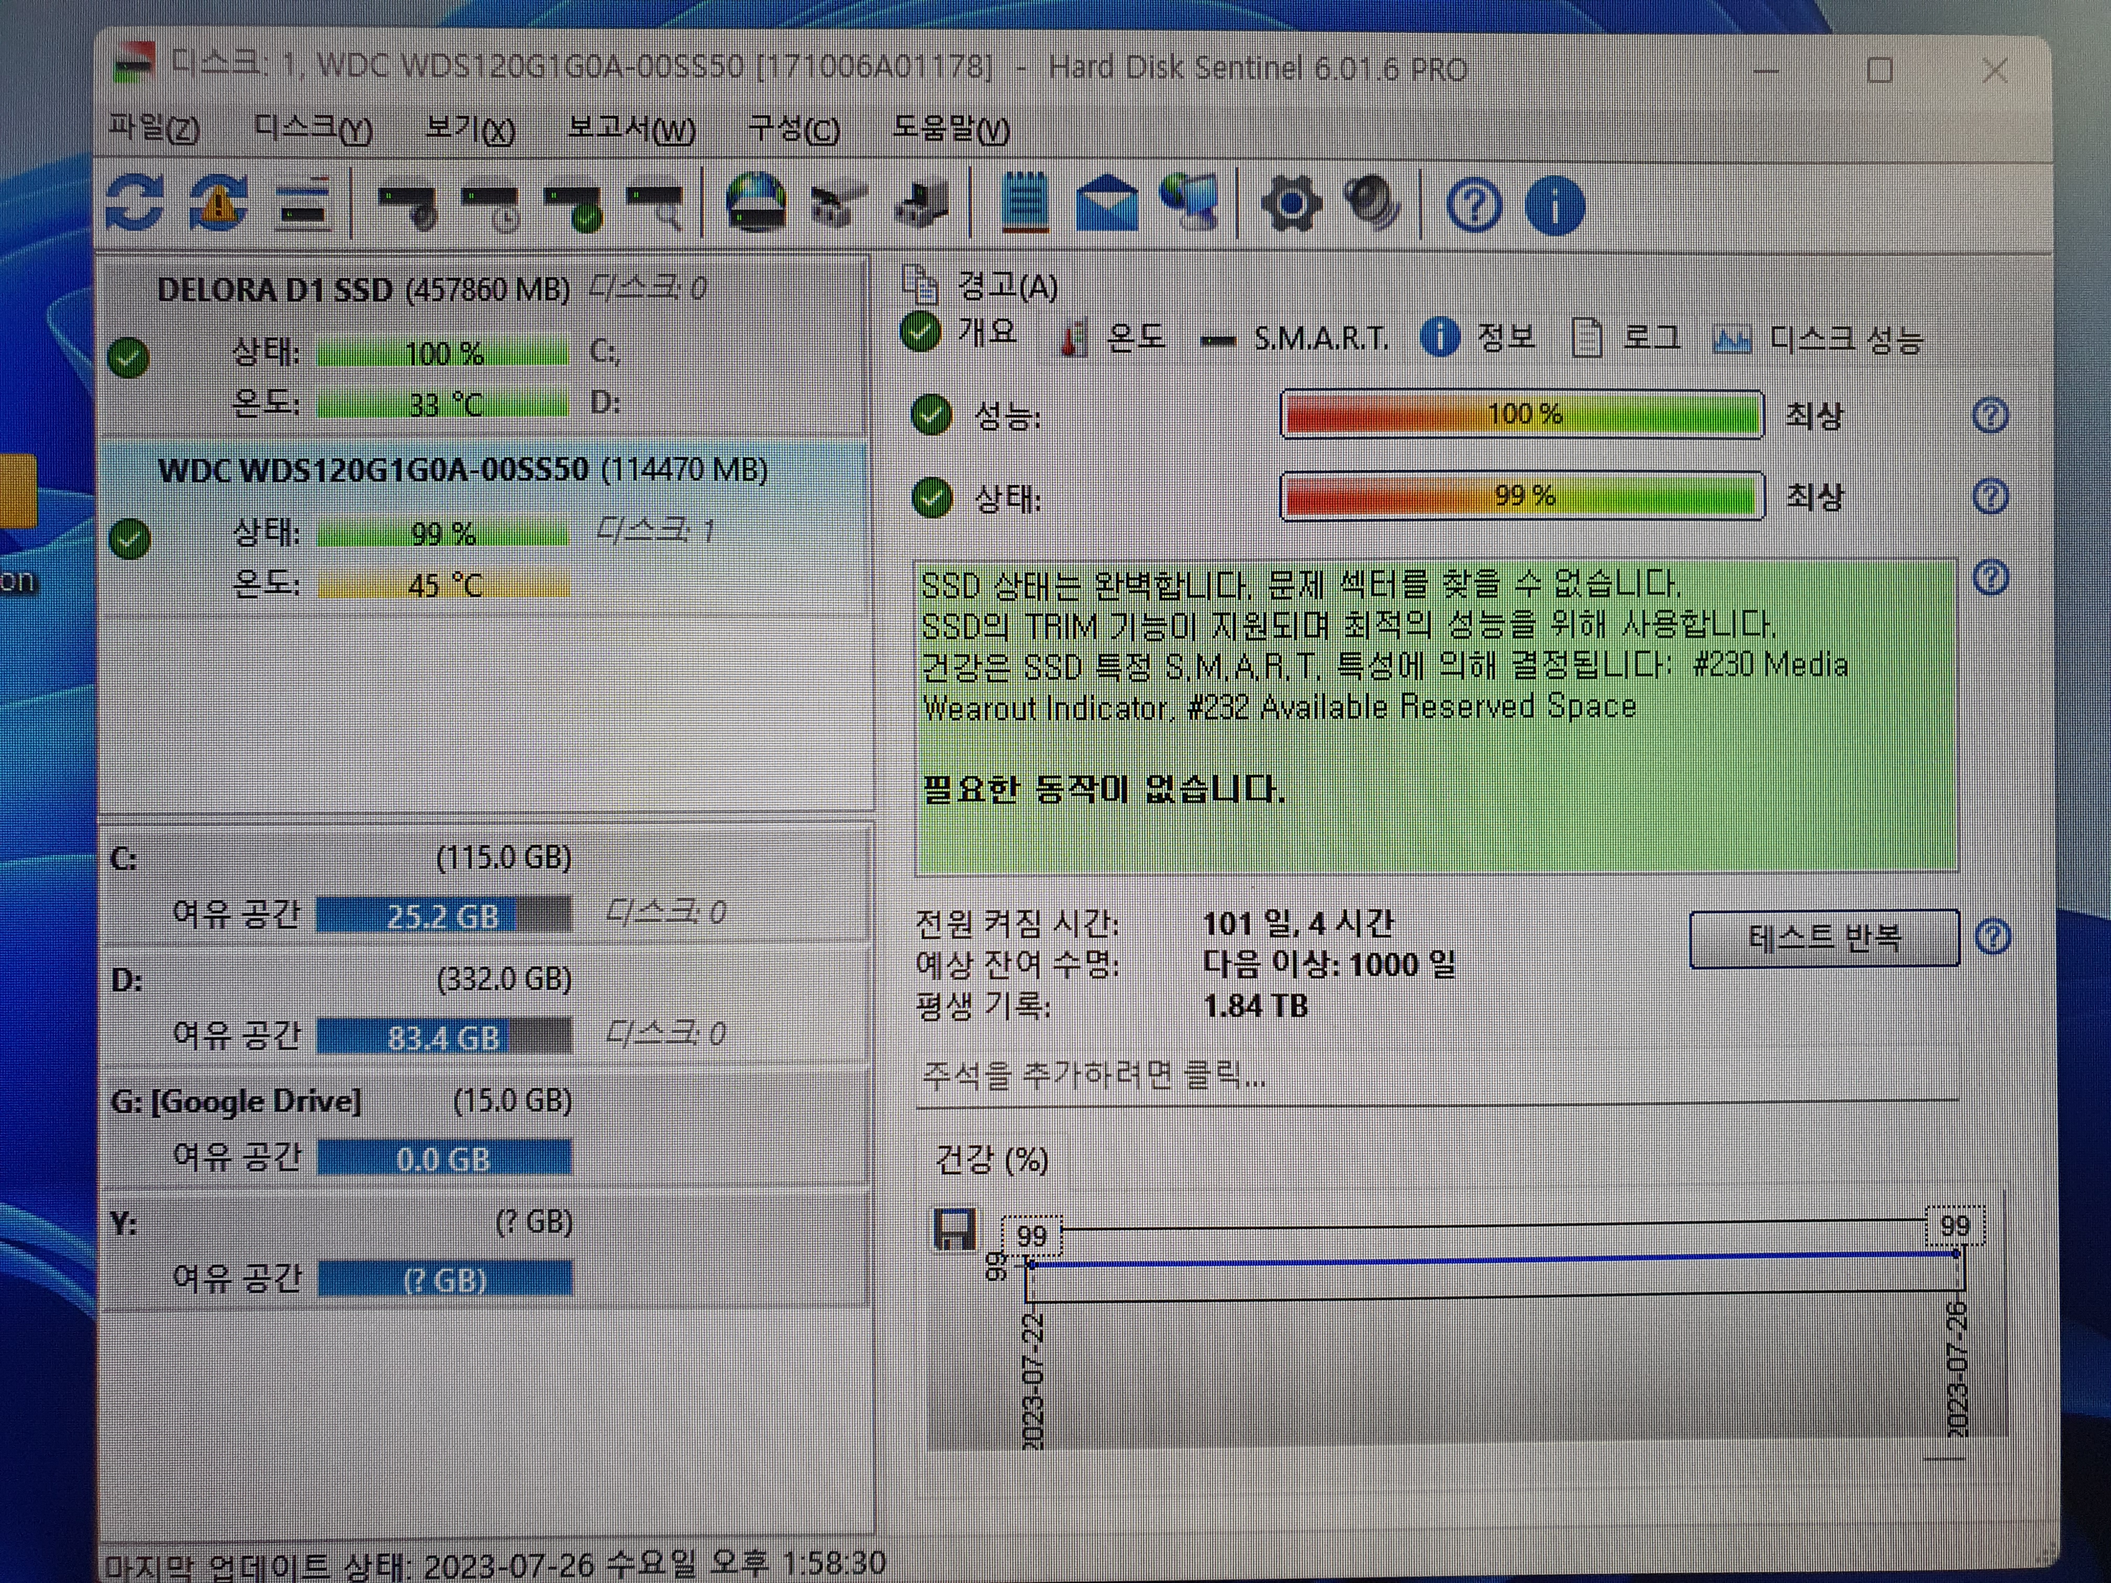
Task: Click help icon beside green status text box
Action: (x=1991, y=578)
